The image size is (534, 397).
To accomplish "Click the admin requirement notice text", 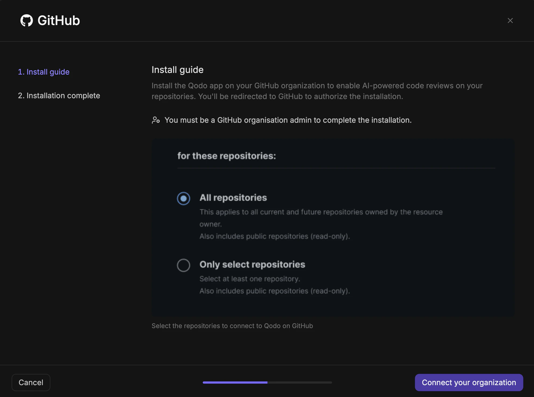I will 288,120.
